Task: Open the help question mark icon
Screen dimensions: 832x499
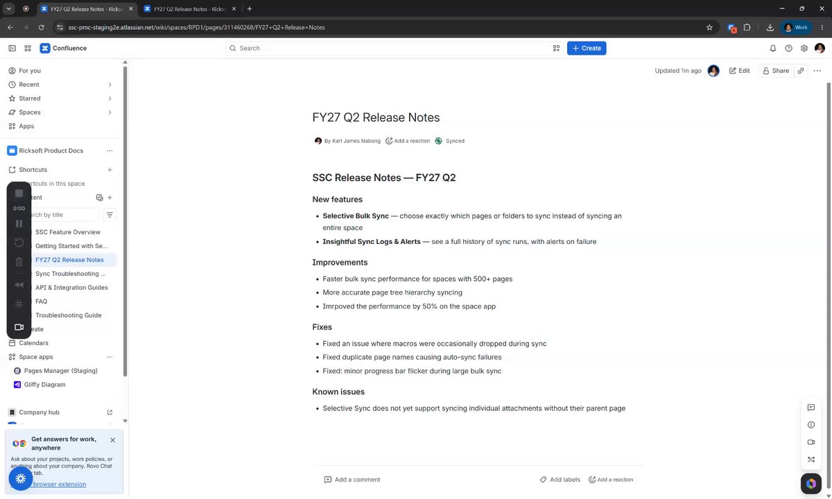Action: click(788, 49)
